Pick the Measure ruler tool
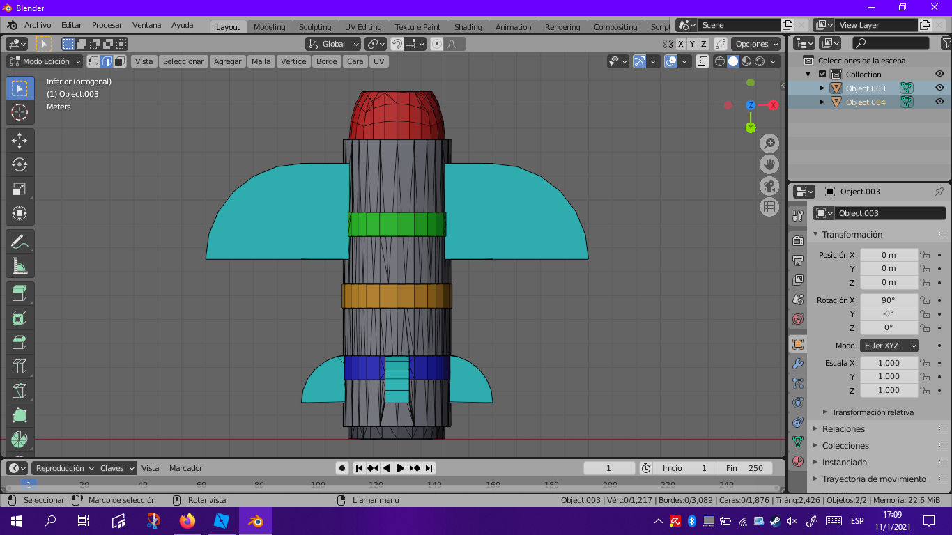This screenshot has height=535, width=952. click(x=20, y=266)
